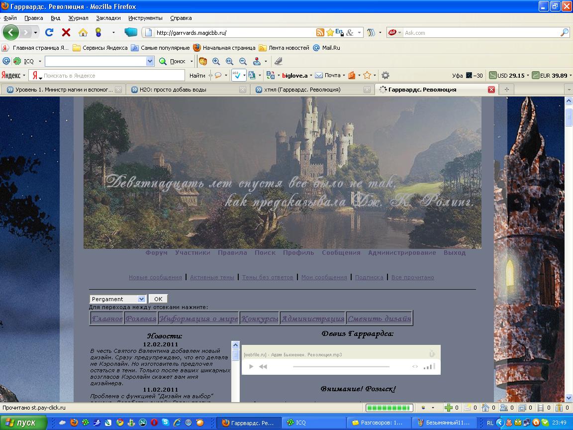Open the Файл menu
Viewport: 573px width, 430px height.
(10, 18)
